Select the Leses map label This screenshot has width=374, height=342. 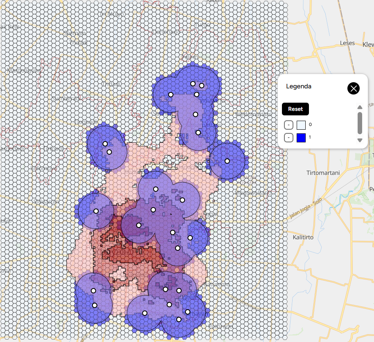pyautogui.click(x=347, y=43)
